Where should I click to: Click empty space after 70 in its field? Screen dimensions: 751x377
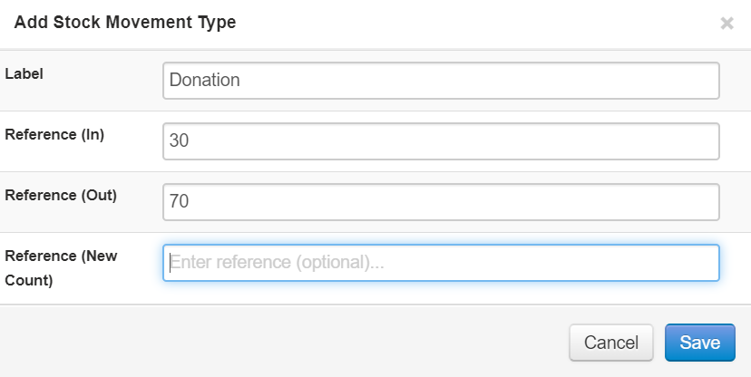[x=454, y=202]
